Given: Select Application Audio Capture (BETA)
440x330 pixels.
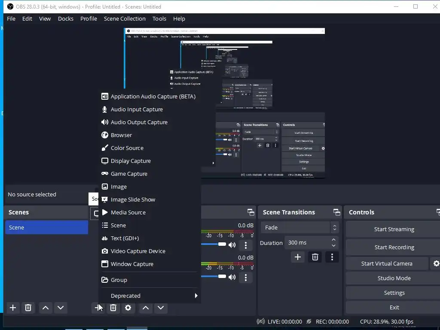Looking at the screenshot, I should (150, 97).
